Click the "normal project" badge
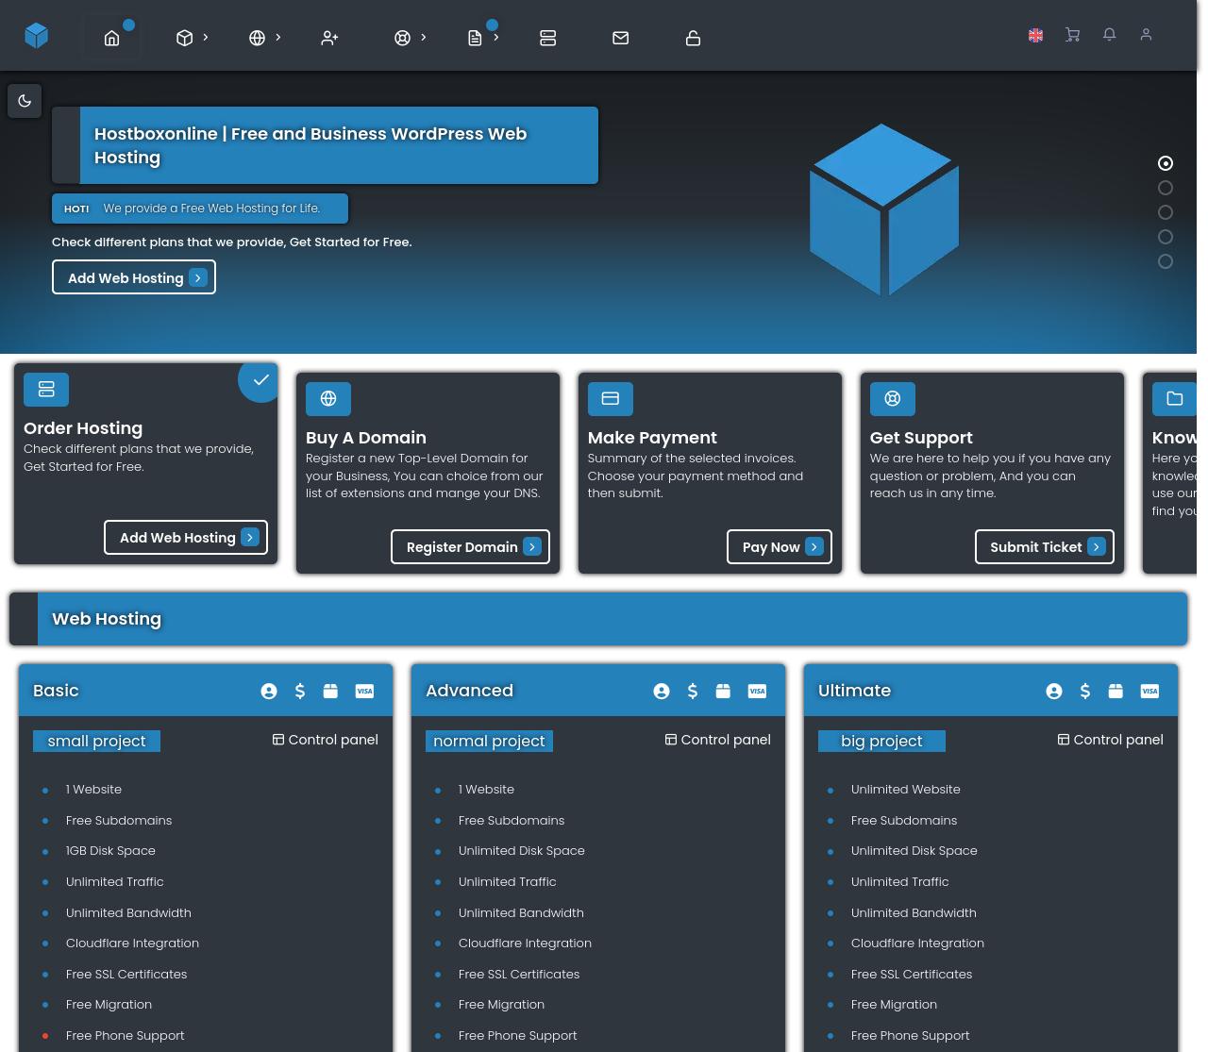This screenshot has width=1208, height=1052. (489, 742)
